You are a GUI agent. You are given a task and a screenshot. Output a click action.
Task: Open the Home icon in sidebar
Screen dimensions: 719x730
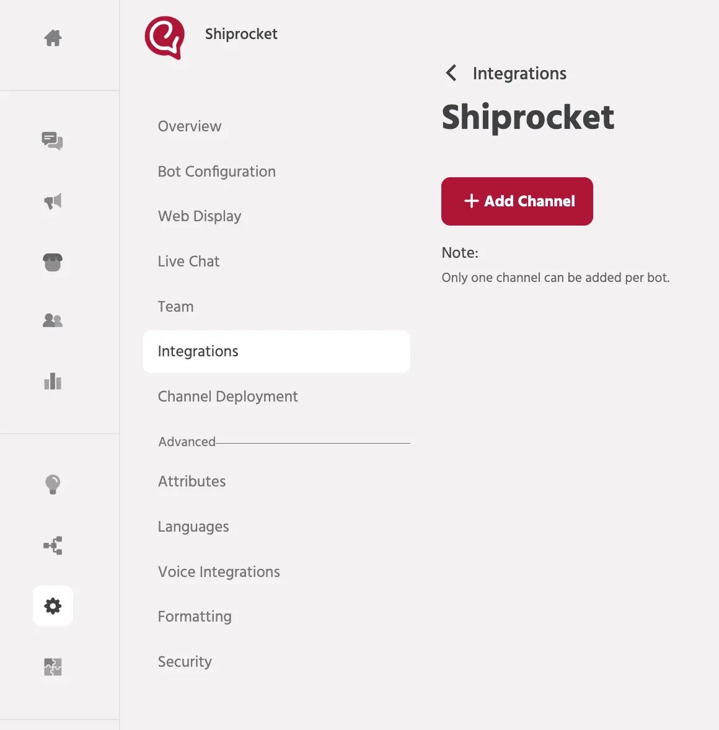(x=53, y=38)
